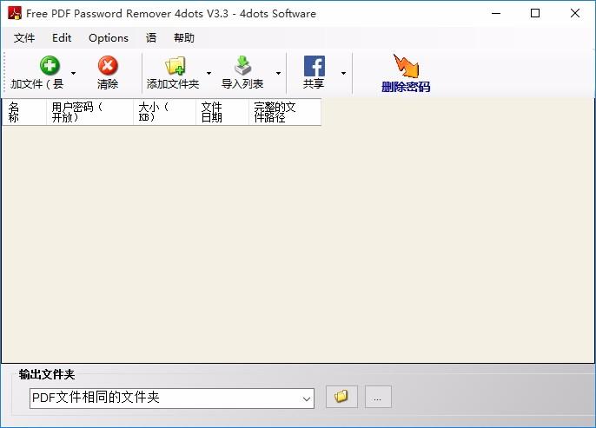Click the import list (导入列表) icon

(x=242, y=66)
